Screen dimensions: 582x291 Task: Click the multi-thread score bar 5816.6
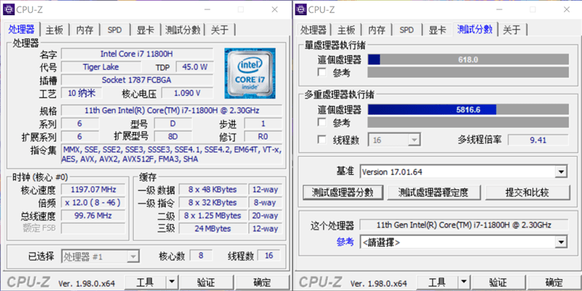(x=468, y=110)
